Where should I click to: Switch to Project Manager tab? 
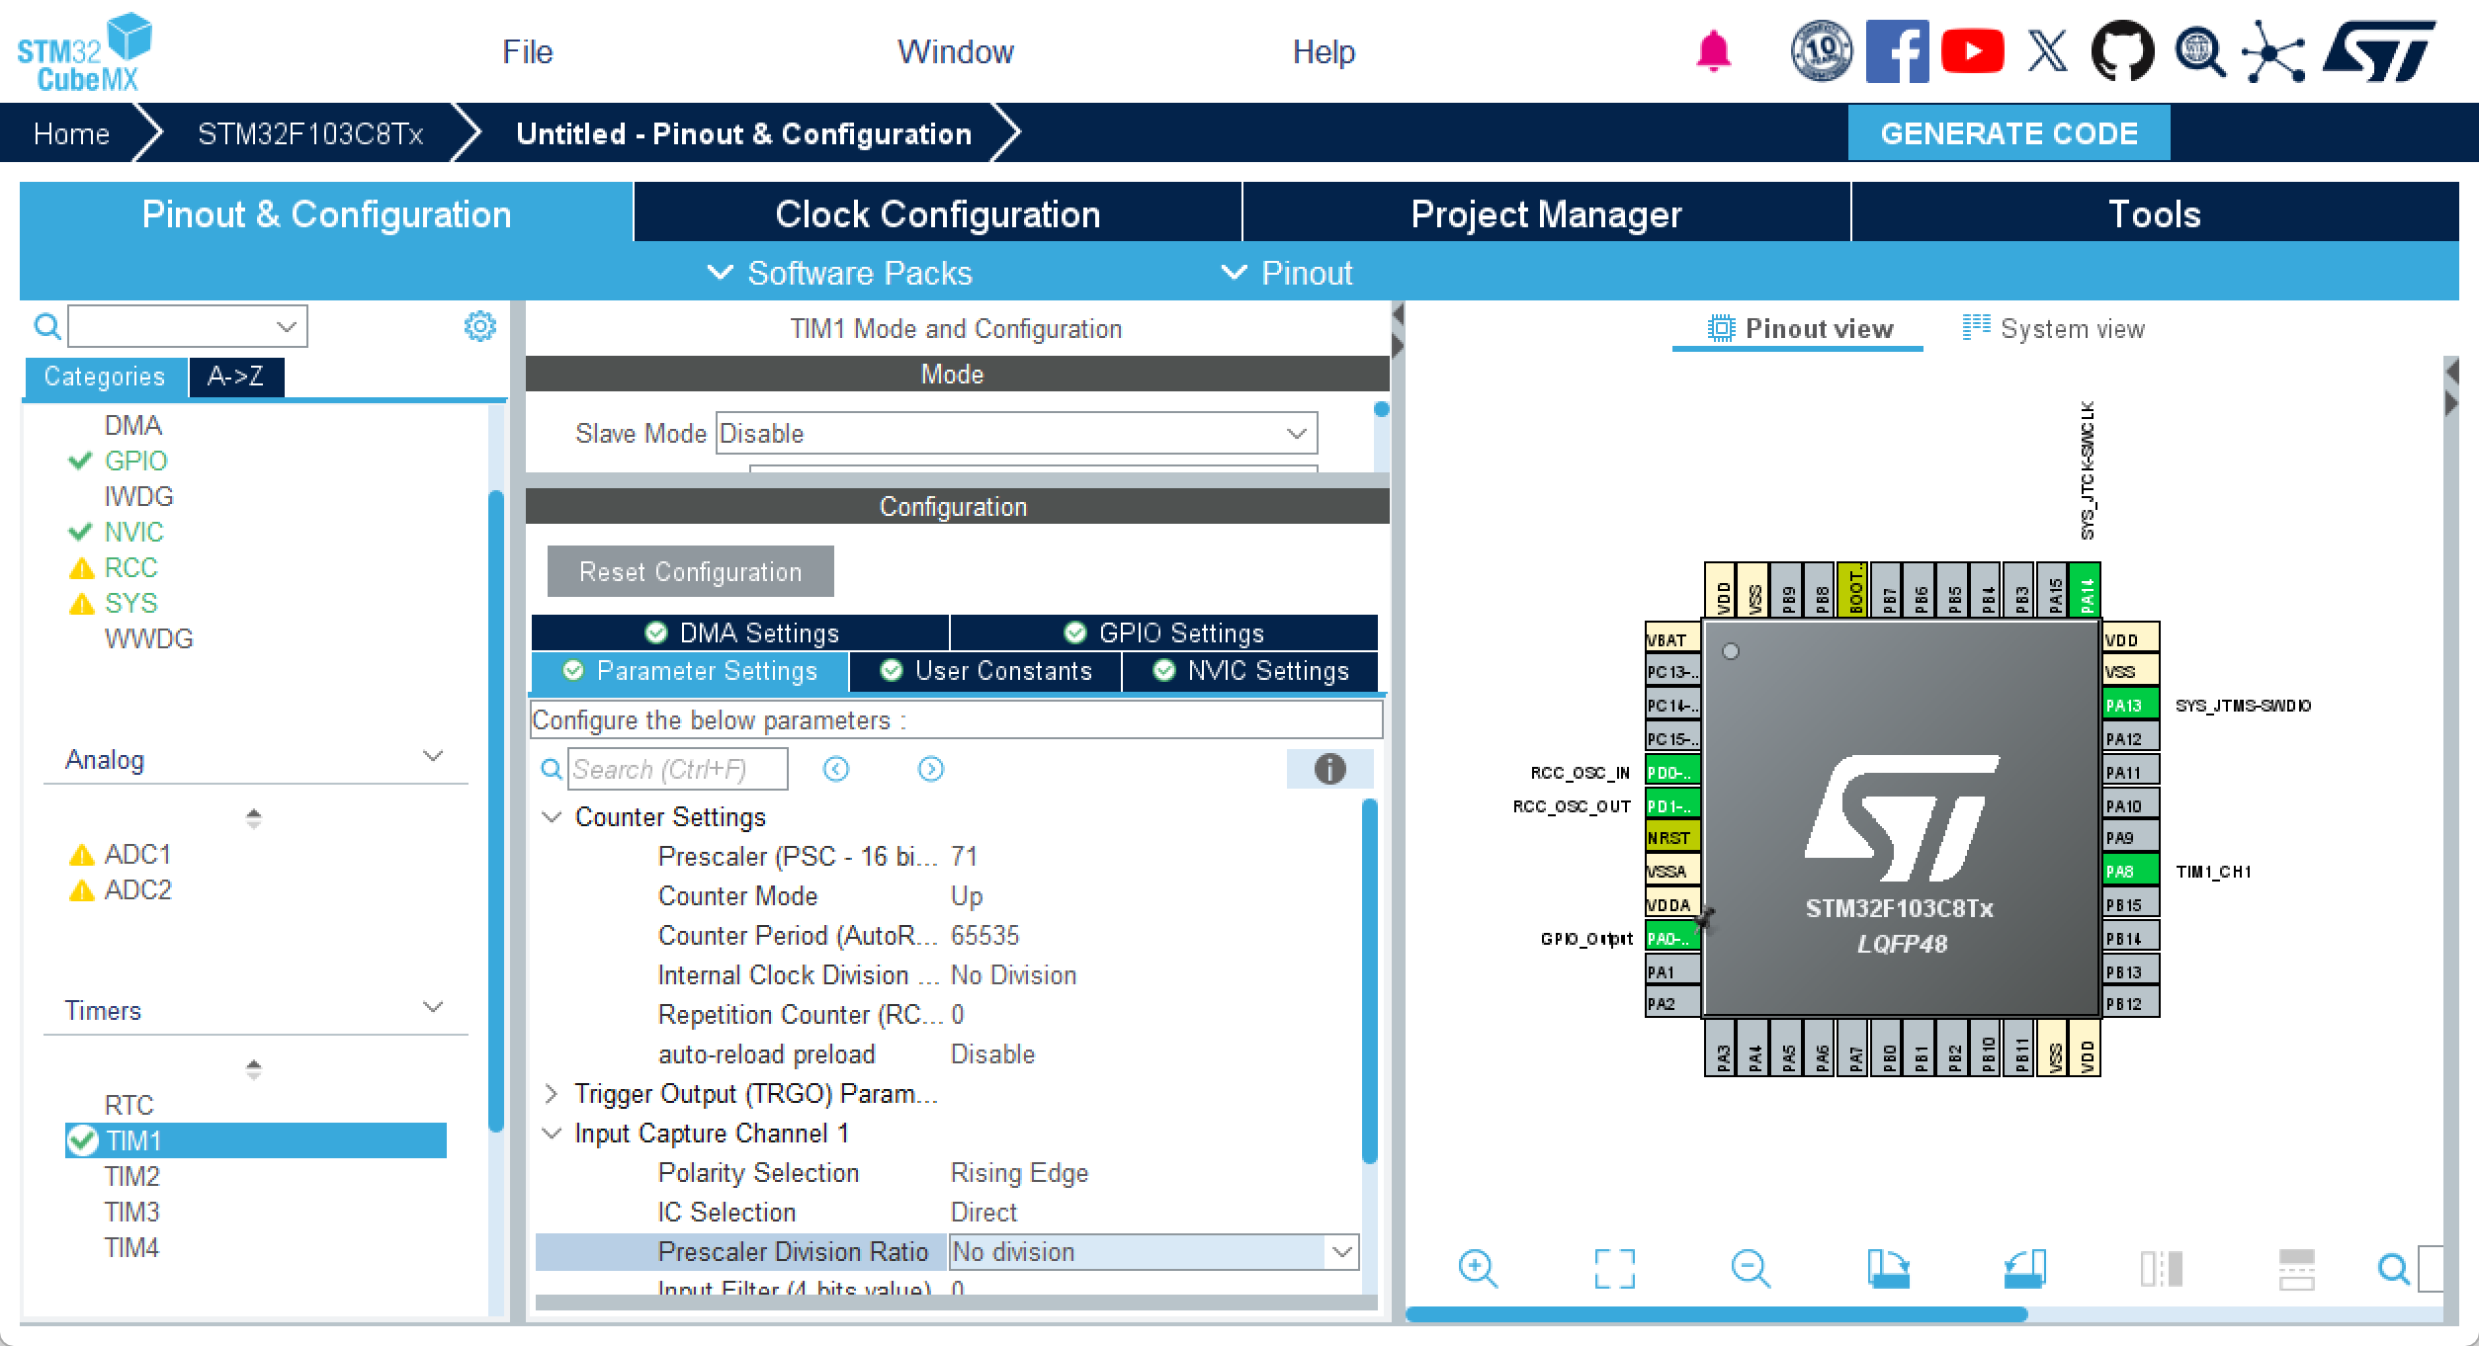tap(1546, 213)
